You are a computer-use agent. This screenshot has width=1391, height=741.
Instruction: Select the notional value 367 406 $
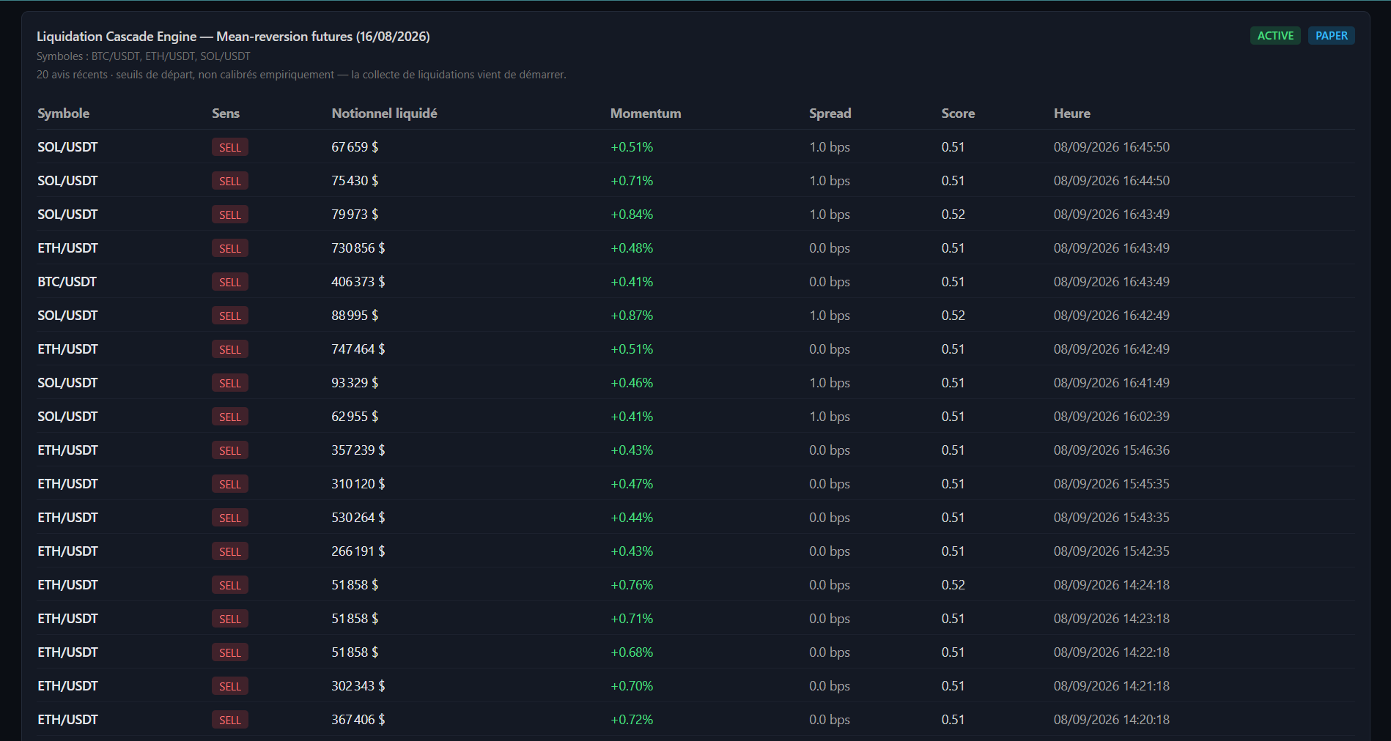358,720
